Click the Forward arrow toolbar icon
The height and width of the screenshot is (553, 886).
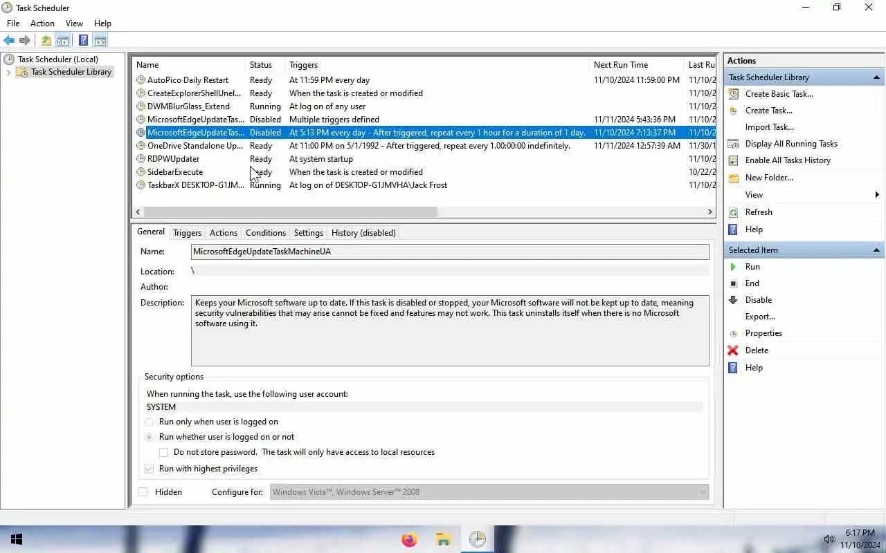[25, 41]
